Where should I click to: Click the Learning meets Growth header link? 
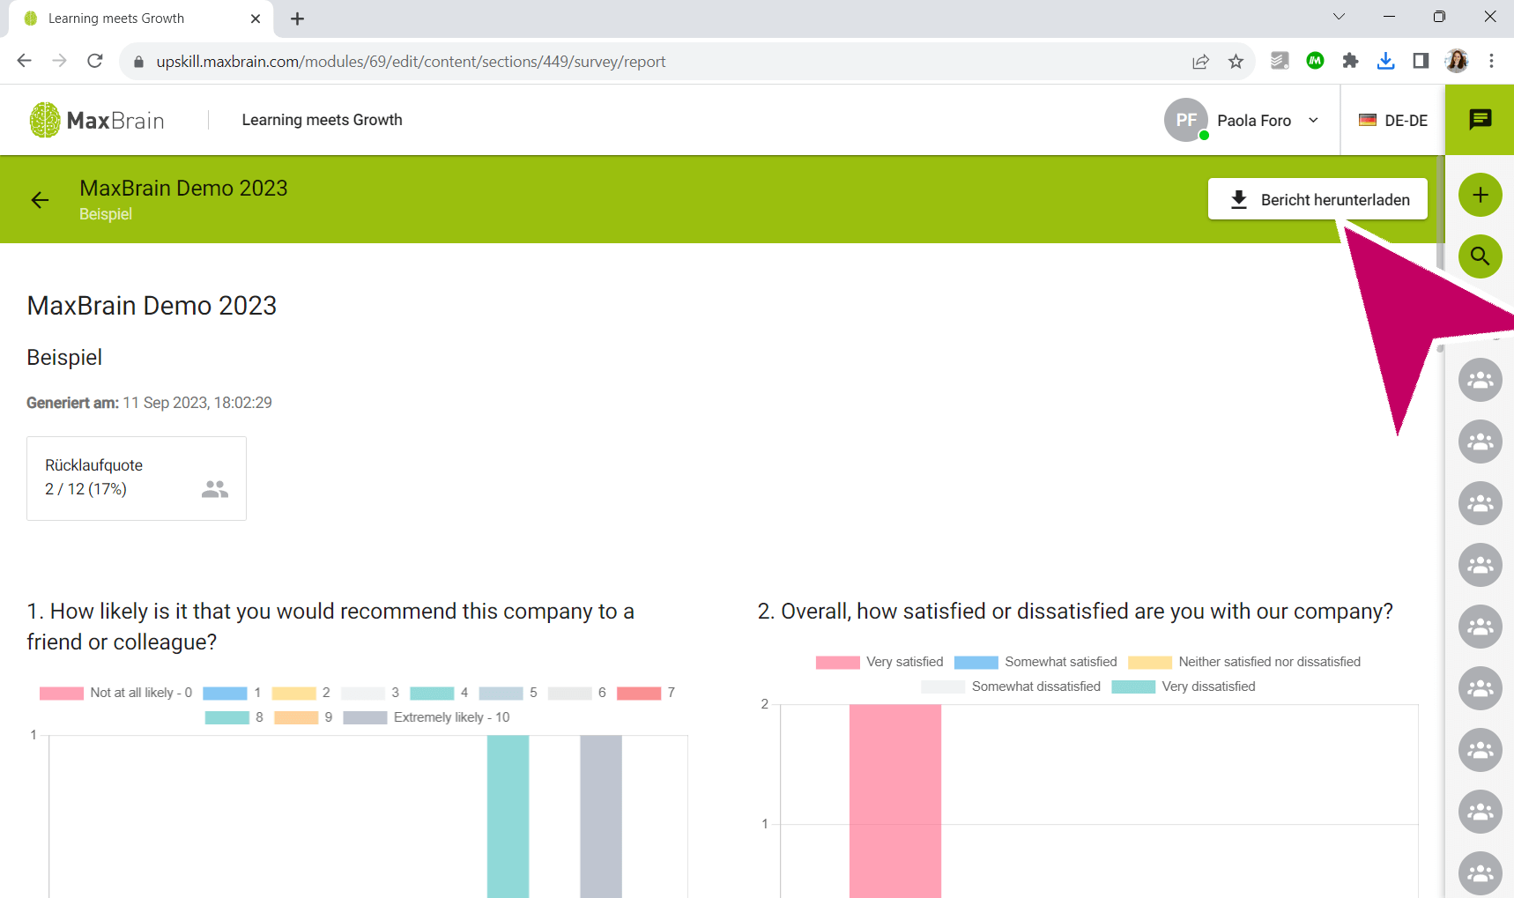point(322,120)
